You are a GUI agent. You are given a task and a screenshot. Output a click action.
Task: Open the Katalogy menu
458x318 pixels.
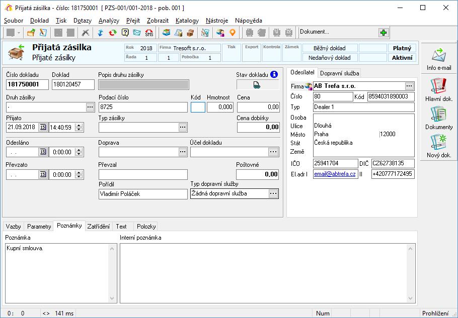coord(187,21)
